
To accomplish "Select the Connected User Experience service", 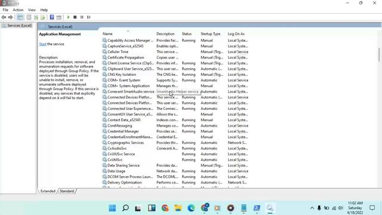I will [x=175, y=109].
